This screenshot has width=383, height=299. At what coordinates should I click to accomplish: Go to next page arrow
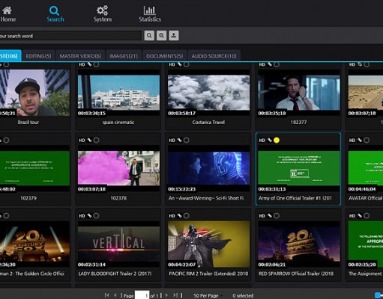166,295
